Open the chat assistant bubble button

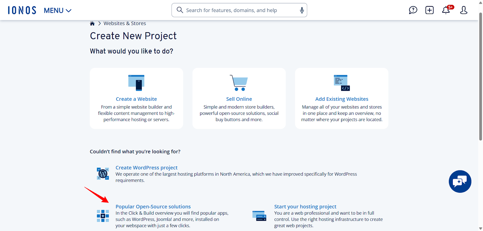(460, 182)
